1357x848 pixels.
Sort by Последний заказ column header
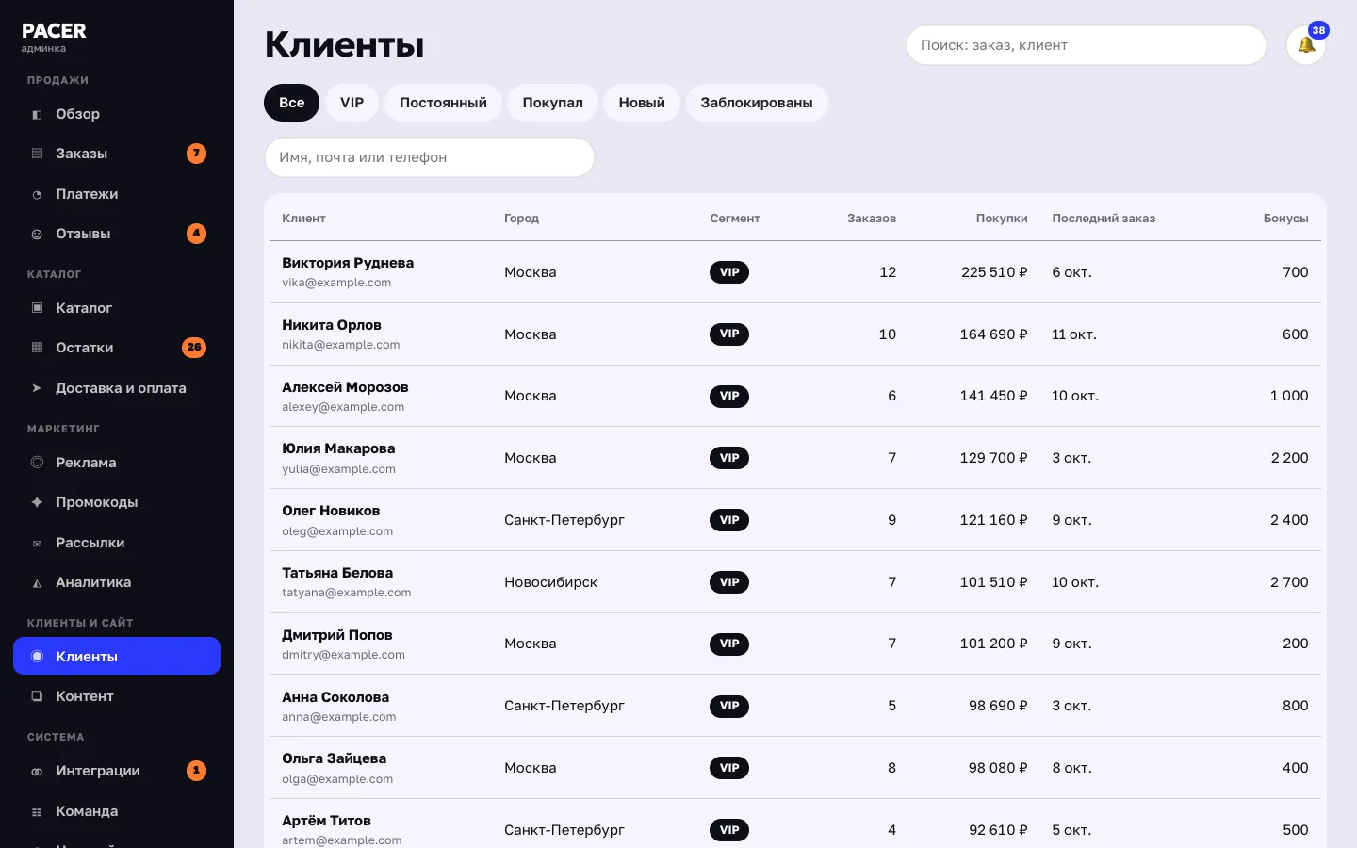pyautogui.click(x=1104, y=219)
